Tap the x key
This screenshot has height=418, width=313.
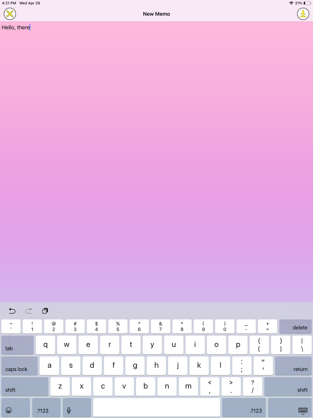81,387
